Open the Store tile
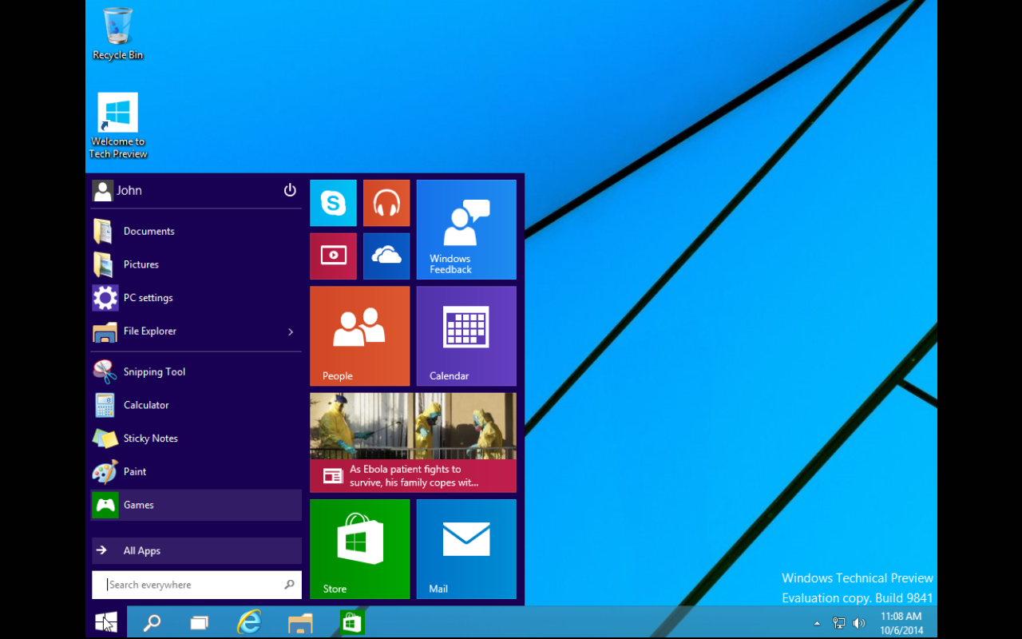 pyautogui.click(x=360, y=549)
